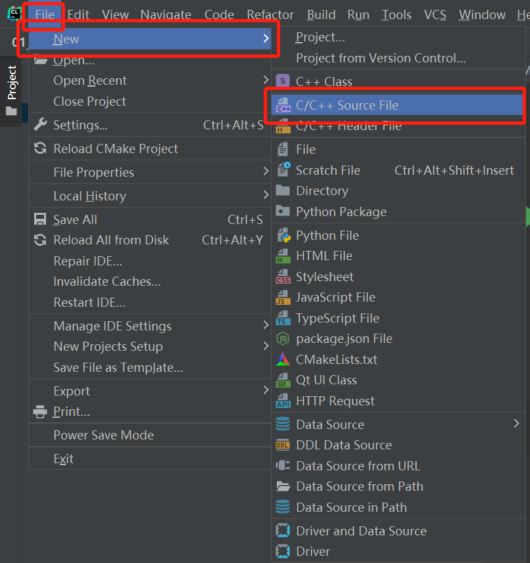Click the CMakeLists.txt triangle icon

tap(283, 359)
